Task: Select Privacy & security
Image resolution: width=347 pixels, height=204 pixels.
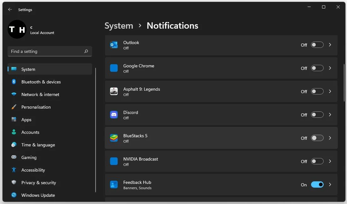Action: 50,182
